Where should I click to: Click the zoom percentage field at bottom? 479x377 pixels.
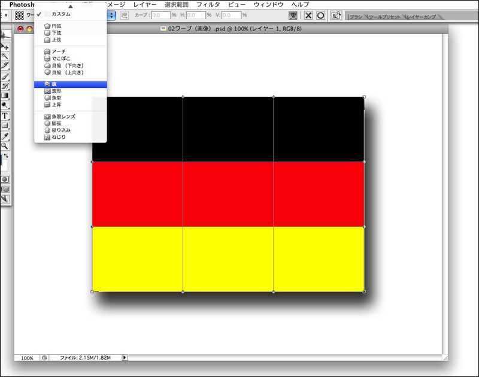tap(27, 358)
